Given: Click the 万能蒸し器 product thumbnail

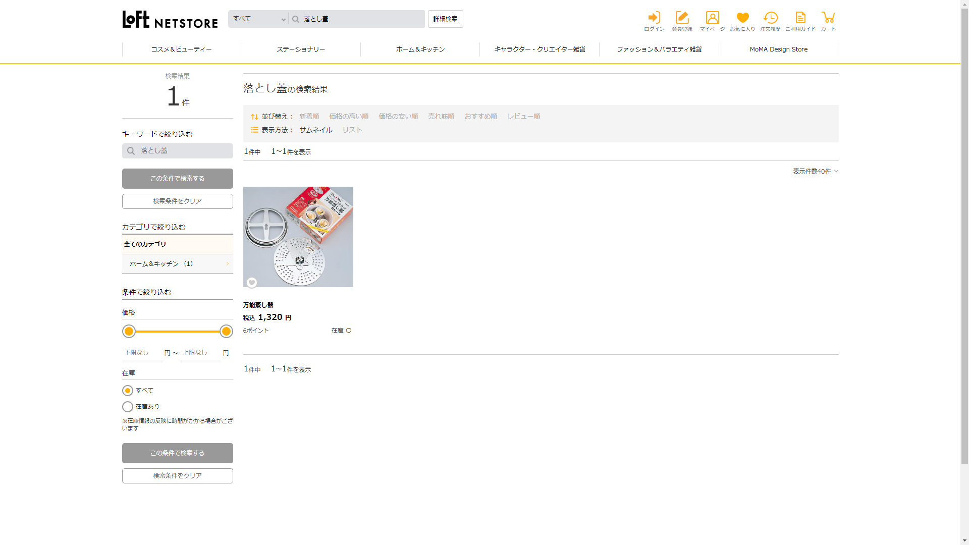Looking at the screenshot, I should pyautogui.click(x=298, y=237).
